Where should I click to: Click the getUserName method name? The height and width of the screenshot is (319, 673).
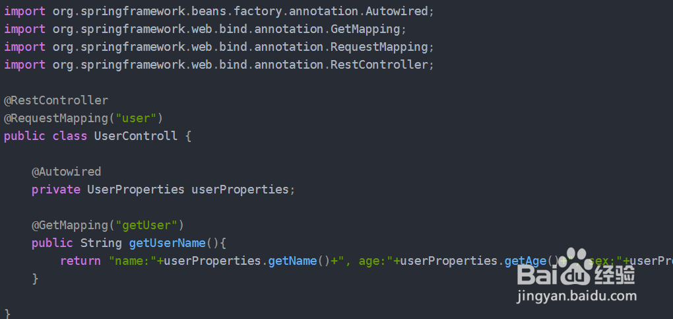coord(168,243)
